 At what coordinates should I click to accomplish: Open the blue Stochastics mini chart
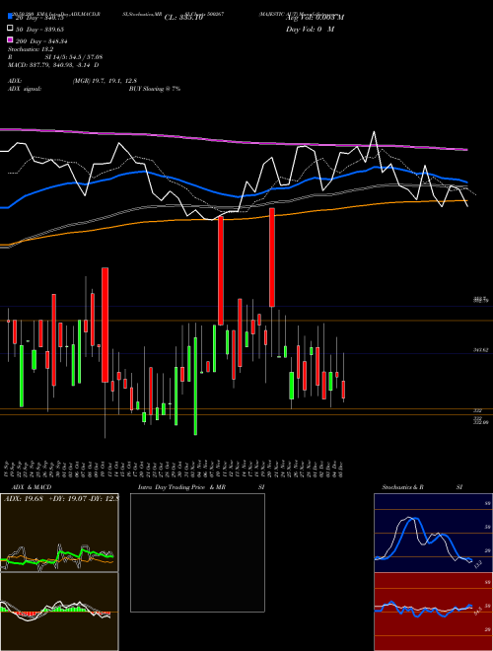tap(433, 533)
